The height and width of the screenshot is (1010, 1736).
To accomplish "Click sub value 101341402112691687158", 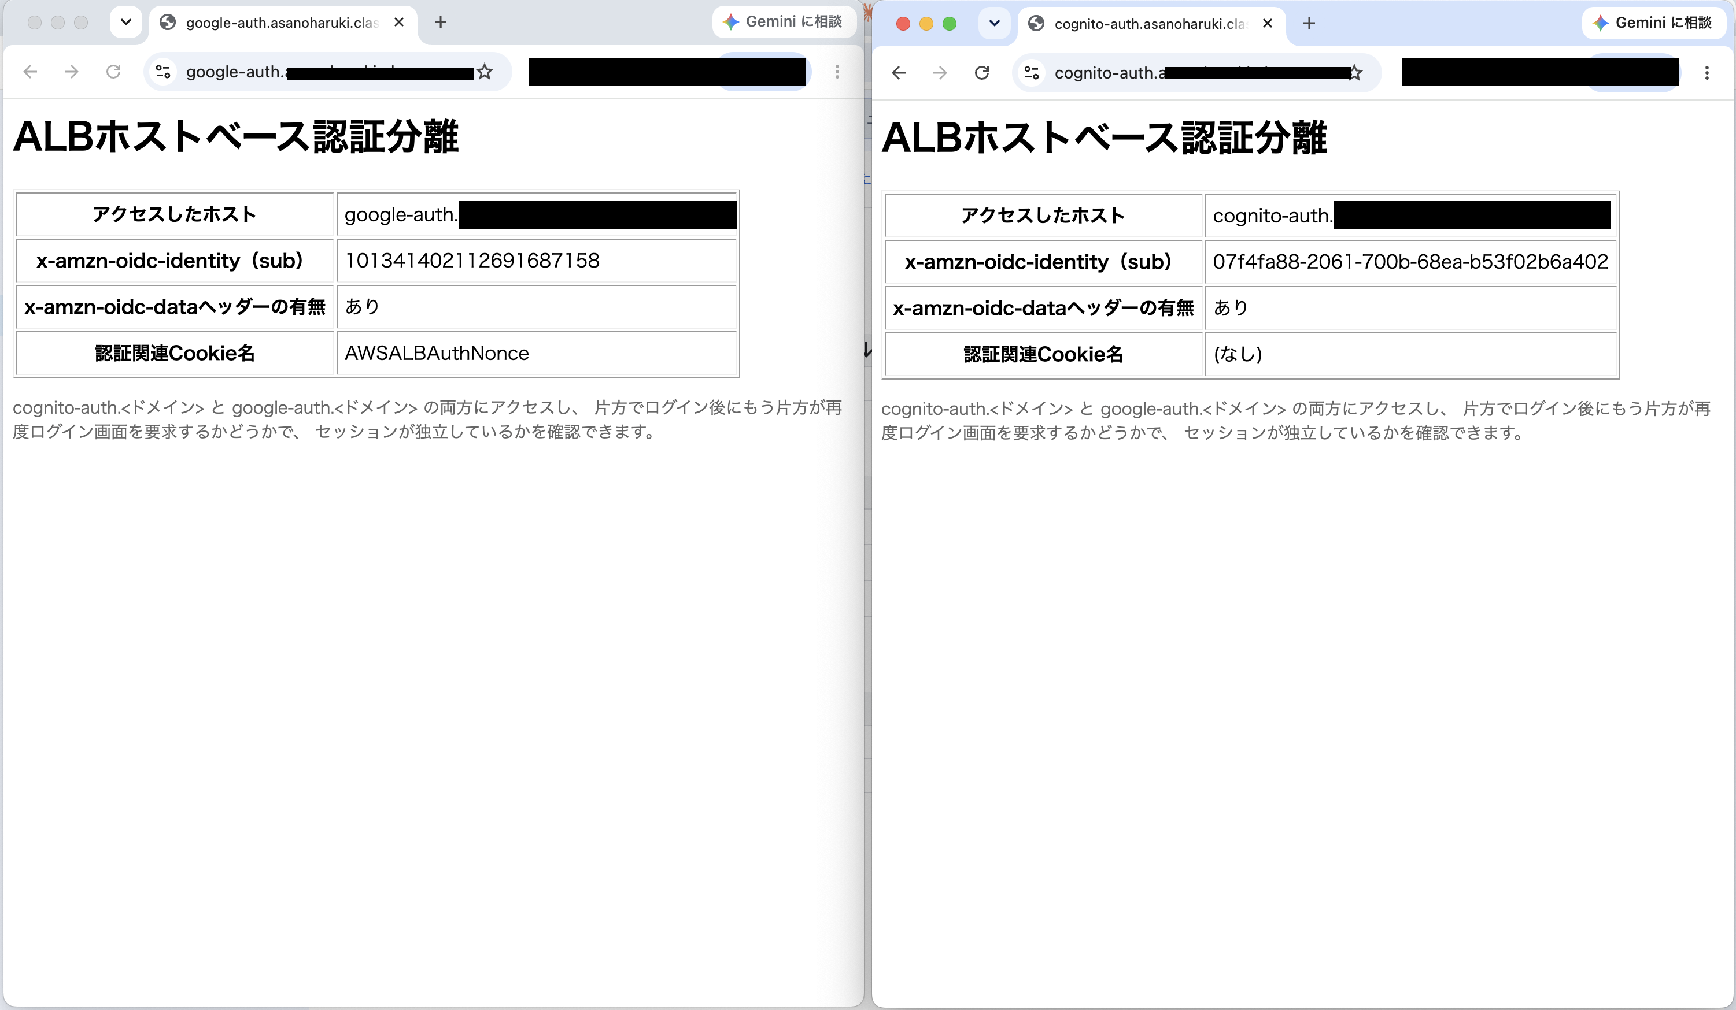I will (472, 261).
